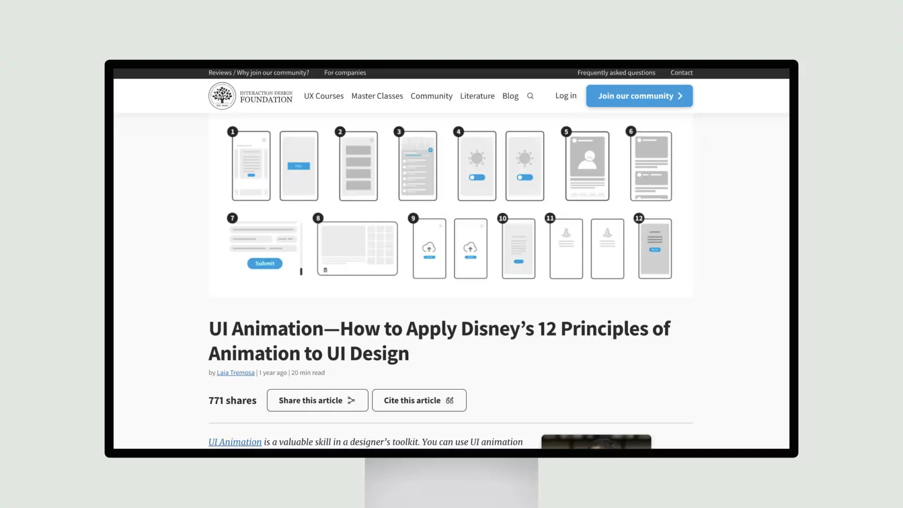The width and height of the screenshot is (903, 508).
Task: Click the Join our community button
Action: pyautogui.click(x=640, y=95)
